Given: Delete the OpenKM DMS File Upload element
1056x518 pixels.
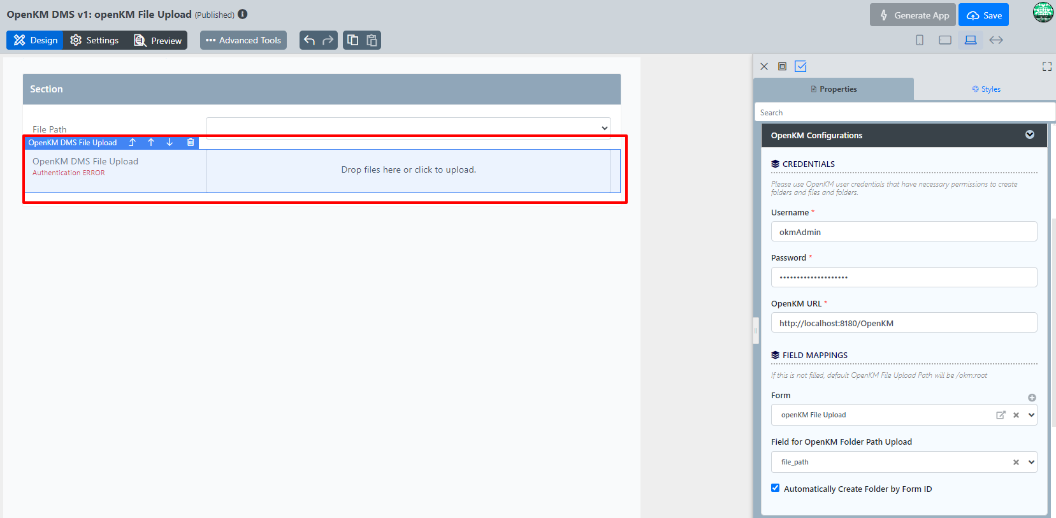Looking at the screenshot, I should click(x=190, y=143).
